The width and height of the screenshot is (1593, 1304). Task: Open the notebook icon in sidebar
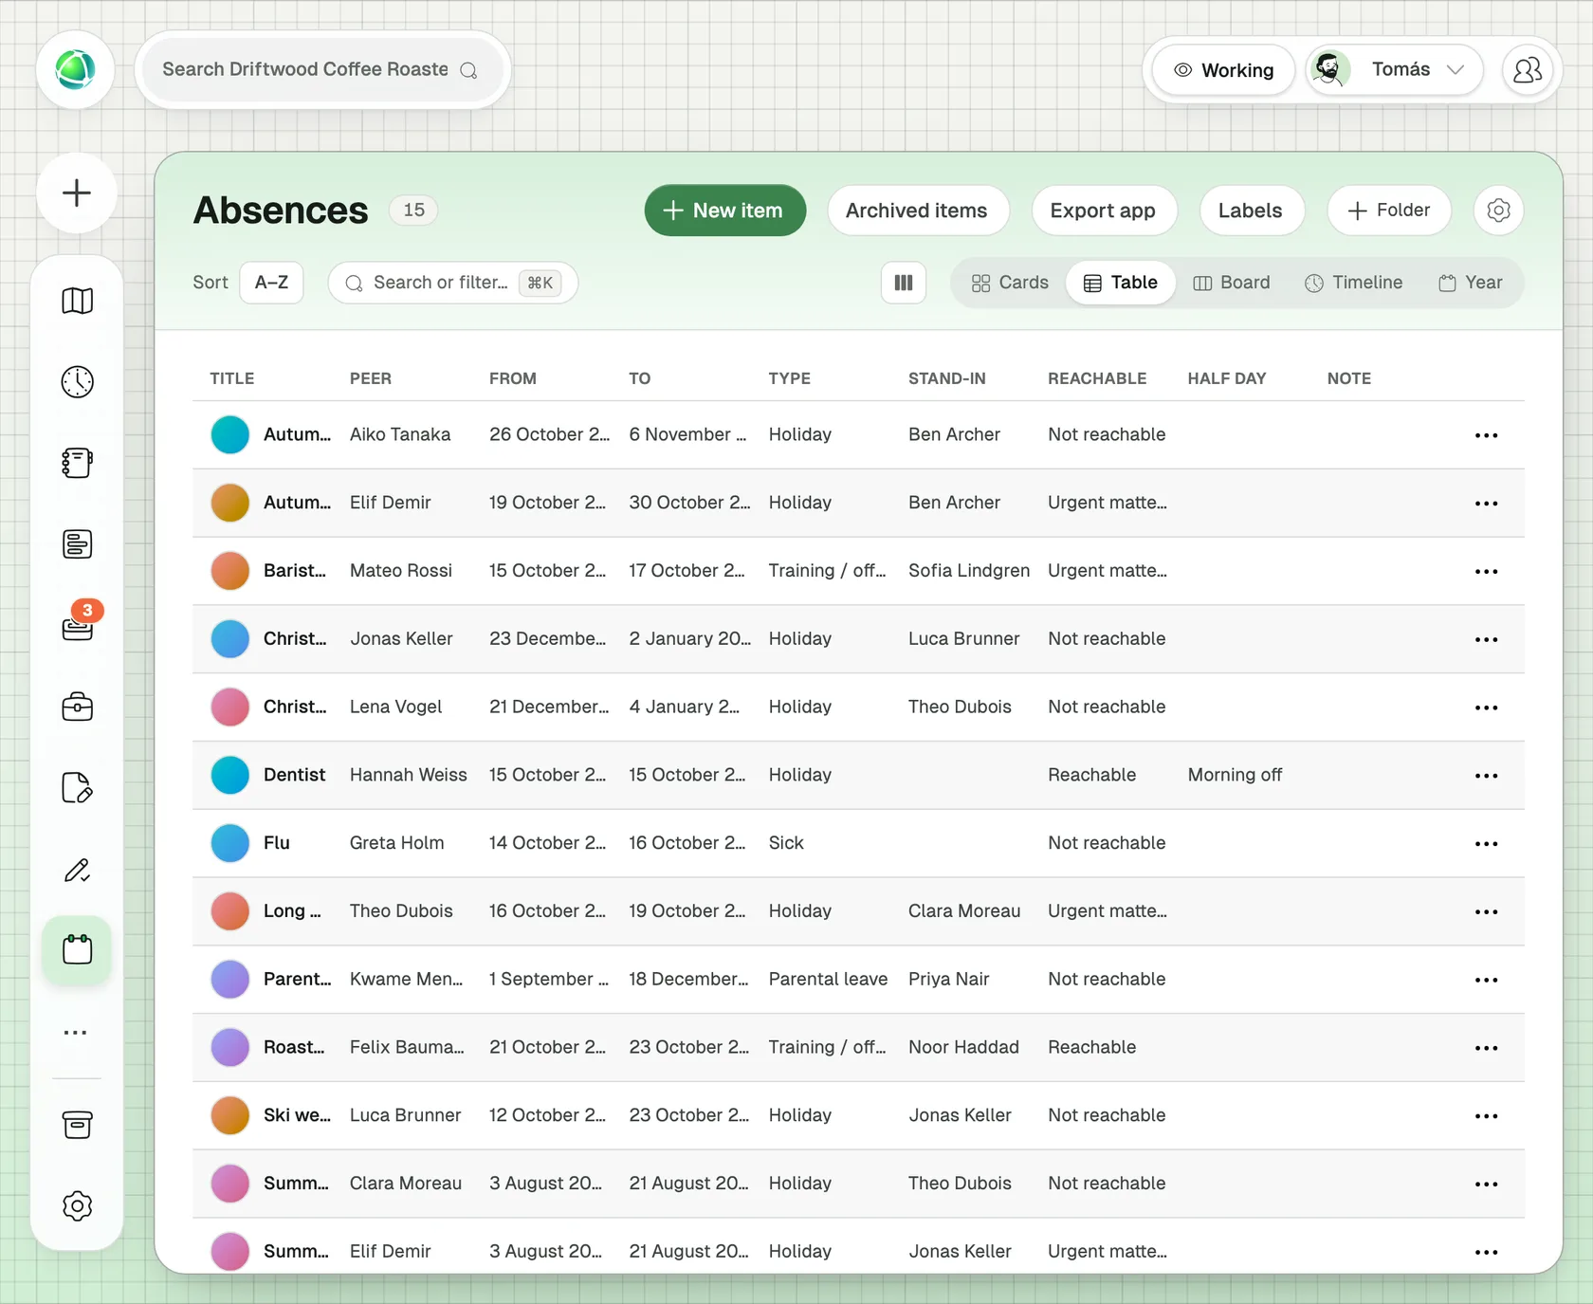[x=77, y=464]
